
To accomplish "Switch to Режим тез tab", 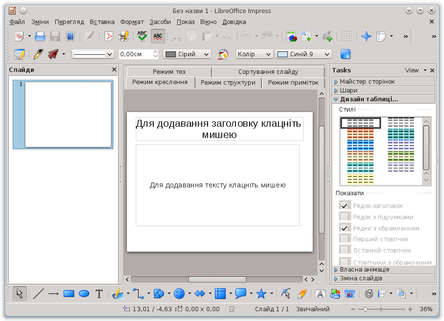I will click(x=169, y=72).
